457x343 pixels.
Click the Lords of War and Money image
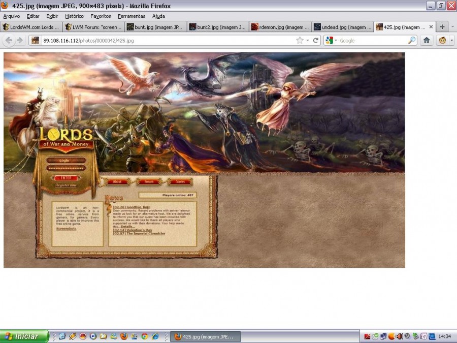pyautogui.click(x=204, y=160)
